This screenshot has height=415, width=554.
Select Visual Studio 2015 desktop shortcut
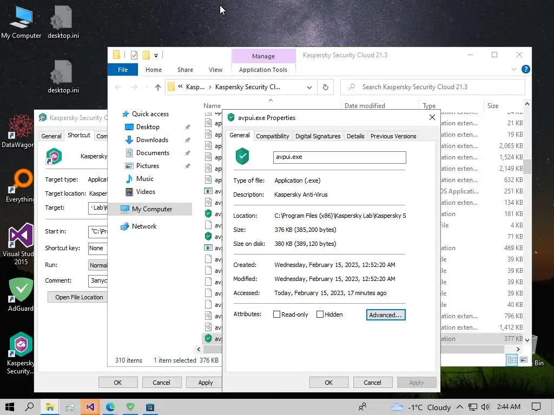tap(19, 244)
